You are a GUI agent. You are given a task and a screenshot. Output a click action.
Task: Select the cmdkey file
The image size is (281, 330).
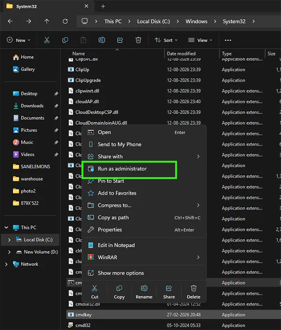click(x=174, y=315)
